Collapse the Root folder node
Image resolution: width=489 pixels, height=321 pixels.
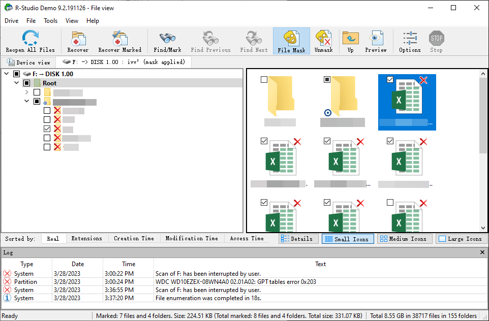point(17,83)
